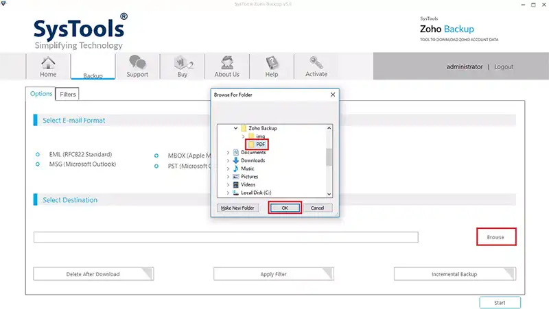Close the Browse For Folder dialog
The height and width of the screenshot is (309, 549).
click(x=333, y=95)
